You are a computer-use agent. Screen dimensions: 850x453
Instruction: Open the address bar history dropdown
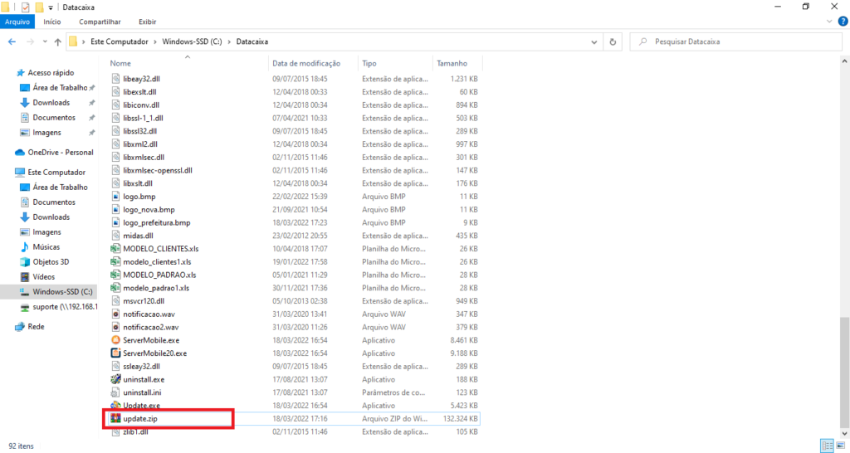(592, 41)
